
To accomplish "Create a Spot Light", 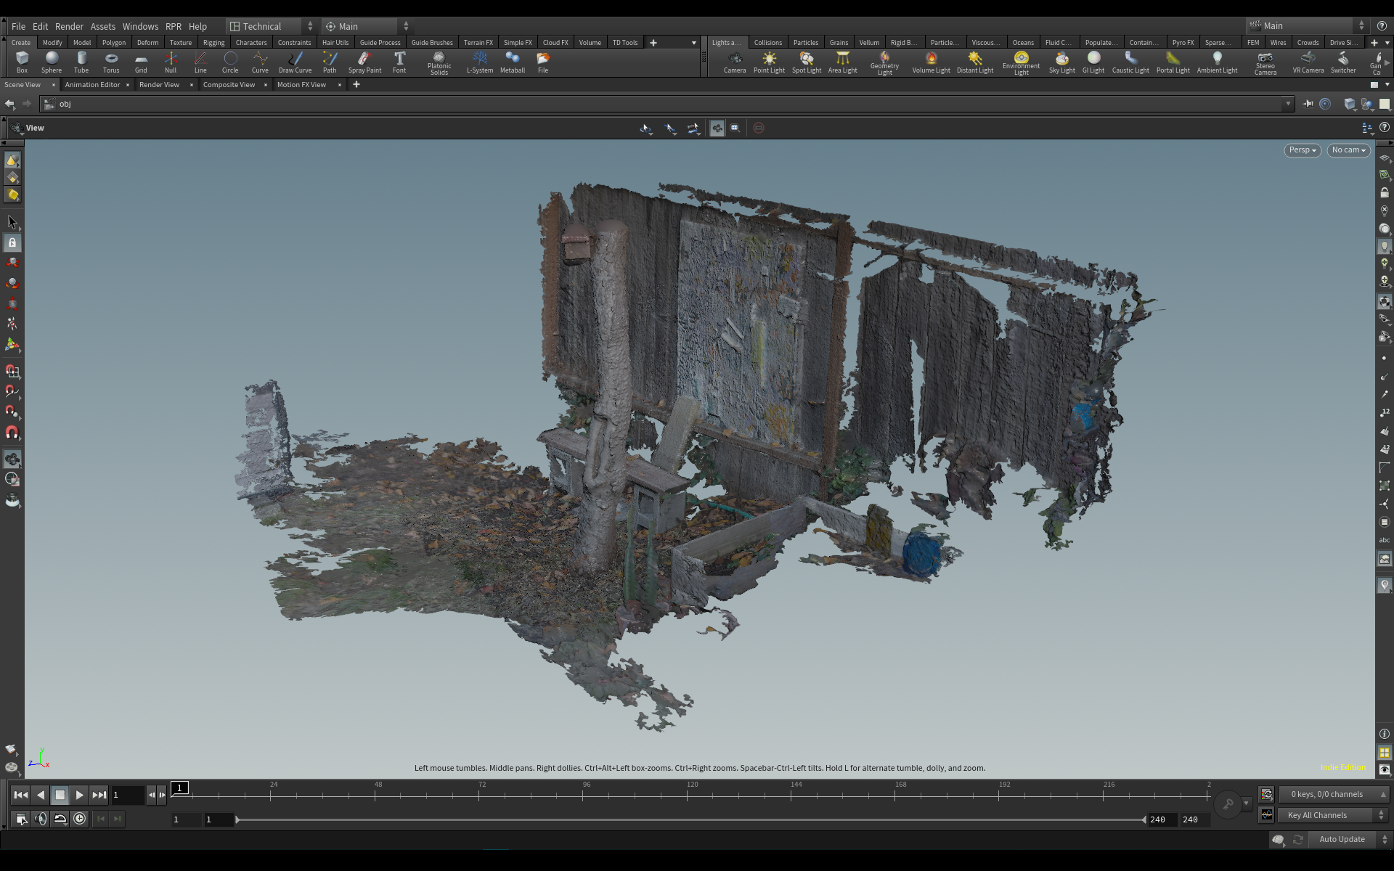I will pyautogui.click(x=806, y=62).
